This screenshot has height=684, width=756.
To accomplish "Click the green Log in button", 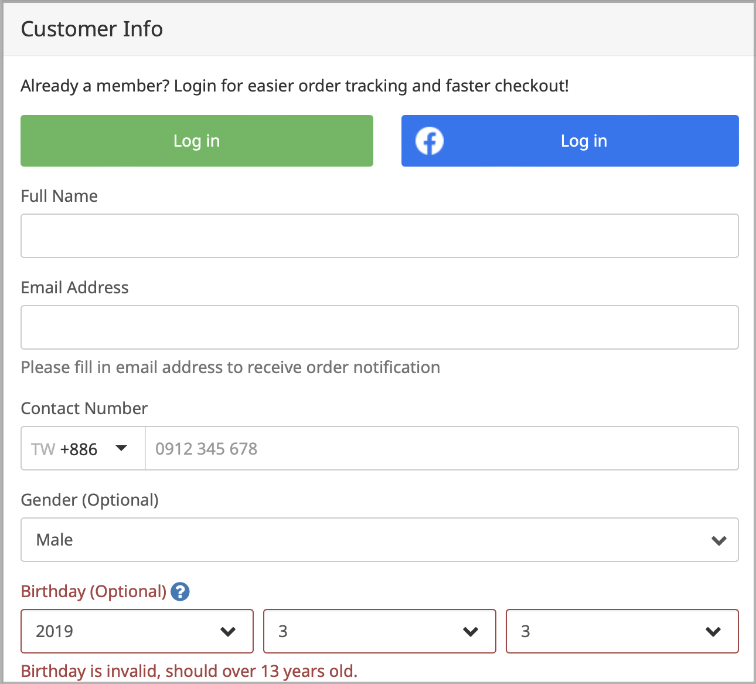I will tap(196, 141).
